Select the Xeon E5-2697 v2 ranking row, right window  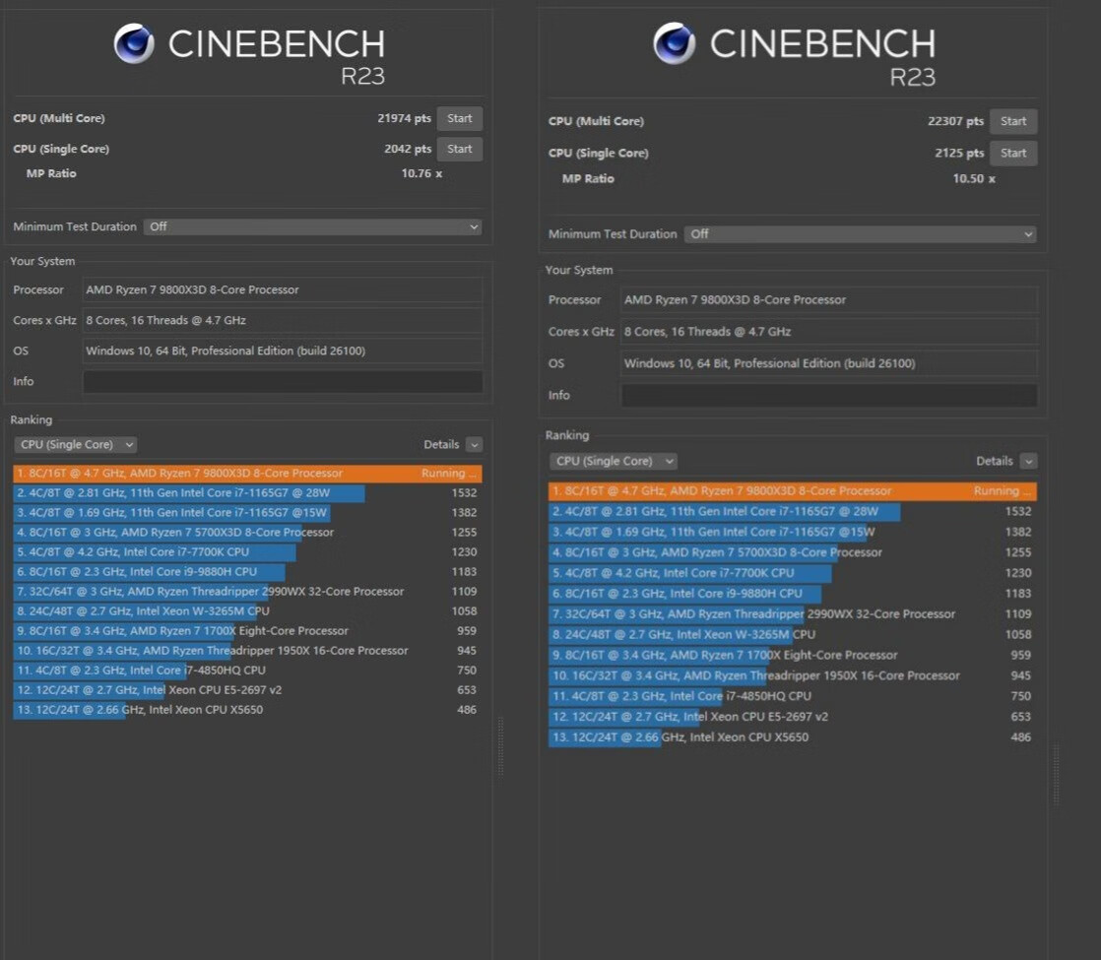pos(793,717)
